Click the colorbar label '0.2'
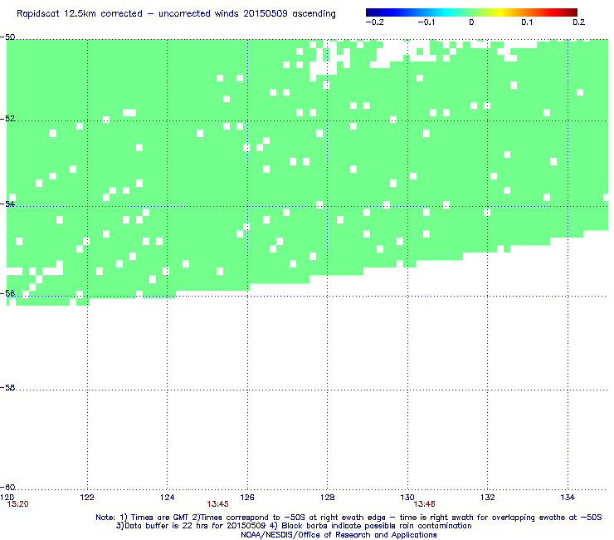 (579, 22)
